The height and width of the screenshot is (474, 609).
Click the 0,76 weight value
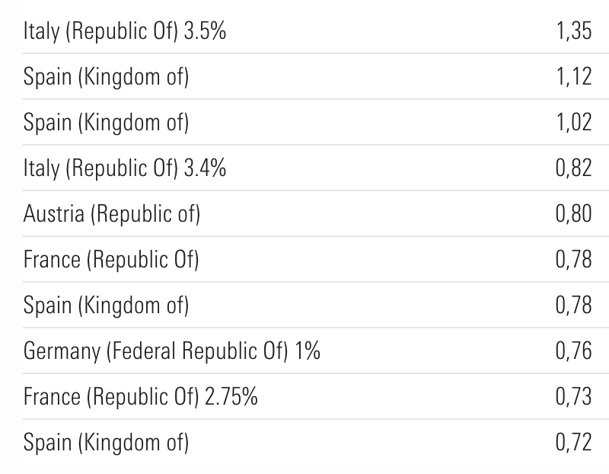point(573,351)
